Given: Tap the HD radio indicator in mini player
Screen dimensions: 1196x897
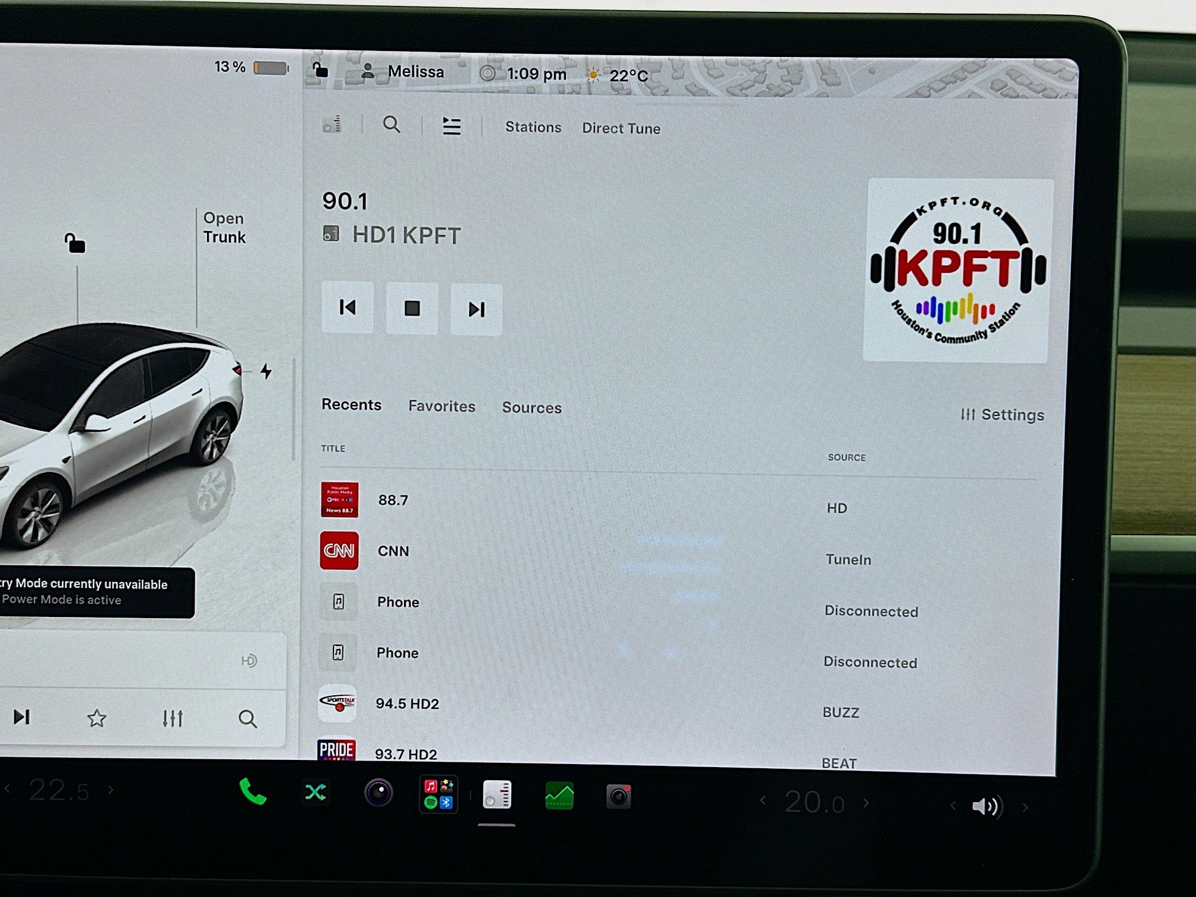Looking at the screenshot, I should (x=249, y=660).
